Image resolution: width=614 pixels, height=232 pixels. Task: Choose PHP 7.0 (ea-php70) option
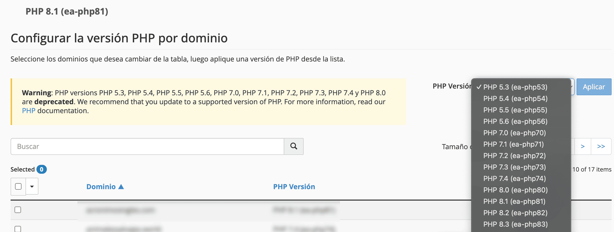pos(514,133)
